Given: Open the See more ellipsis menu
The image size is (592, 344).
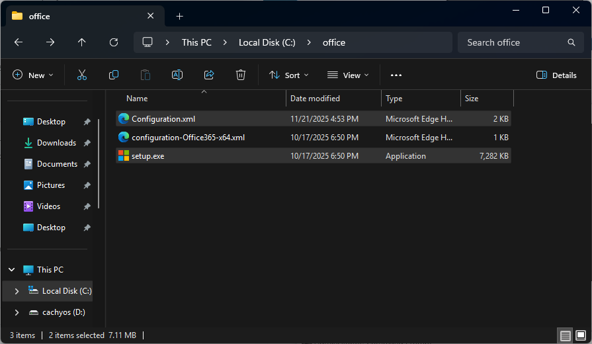Looking at the screenshot, I should click(396, 75).
